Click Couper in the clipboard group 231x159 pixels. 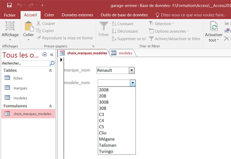click(x=46, y=23)
